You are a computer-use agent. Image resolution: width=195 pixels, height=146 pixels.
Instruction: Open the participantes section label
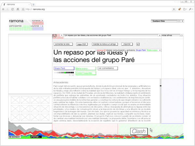coord(15,26)
